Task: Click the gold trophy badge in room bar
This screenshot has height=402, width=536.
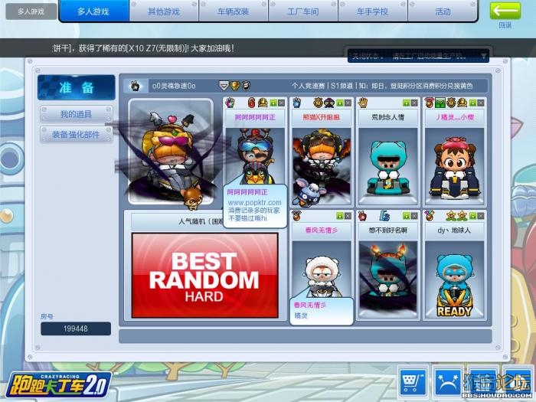Action: [235, 86]
